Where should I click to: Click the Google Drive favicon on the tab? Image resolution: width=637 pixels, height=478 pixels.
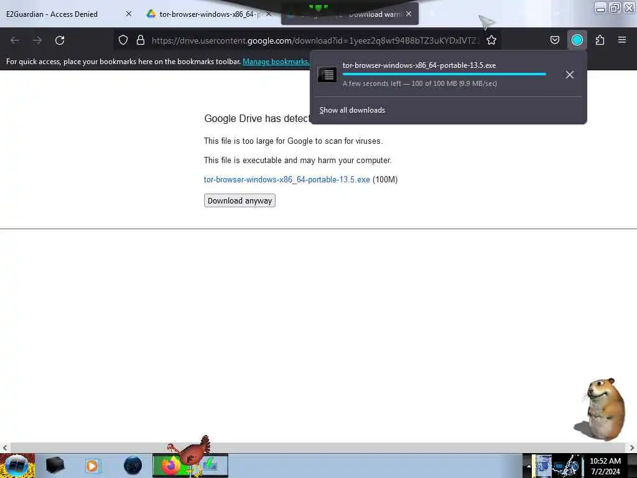point(151,14)
